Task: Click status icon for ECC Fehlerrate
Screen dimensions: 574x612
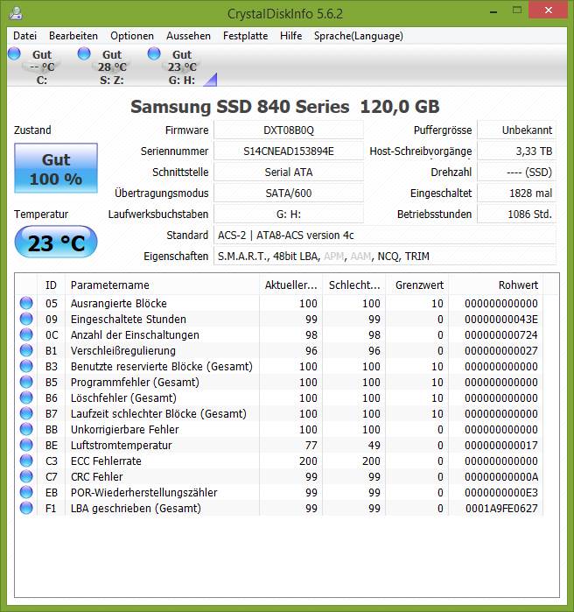Action: (x=26, y=461)
